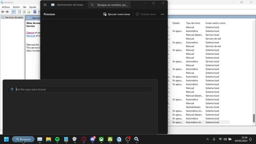Open the Servicios gear icon on taskbar
The height and width of the screenshot is (144, 256).
(136, 139)
